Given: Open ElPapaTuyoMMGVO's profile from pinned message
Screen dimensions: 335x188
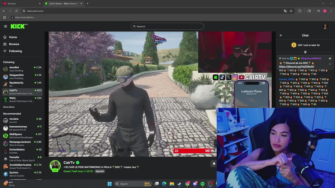Looking at the screenshot, I should (311, 58).
